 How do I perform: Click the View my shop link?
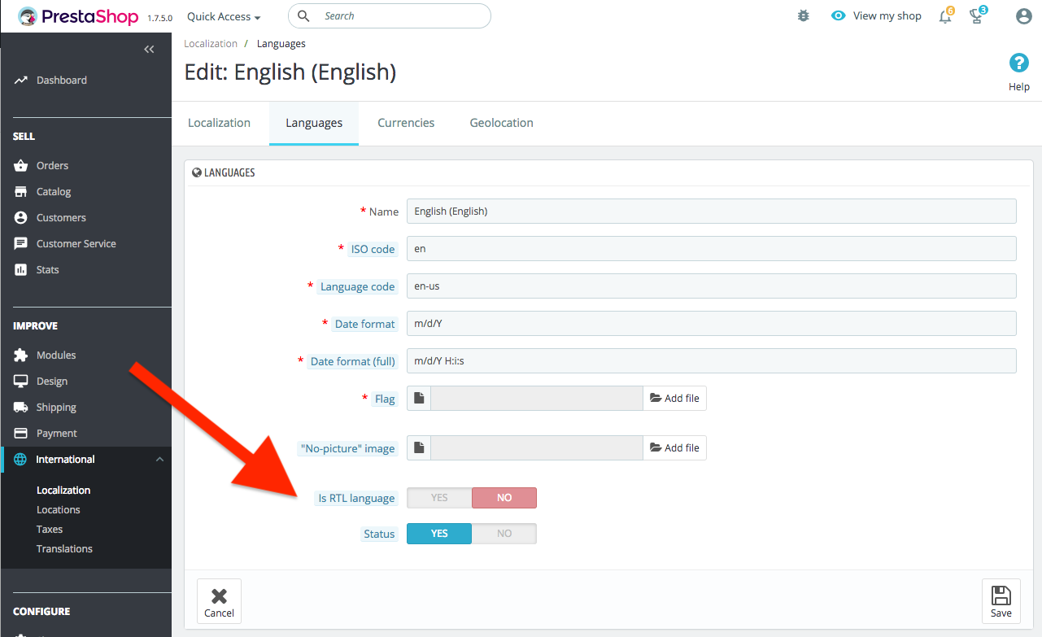[887, 16]
